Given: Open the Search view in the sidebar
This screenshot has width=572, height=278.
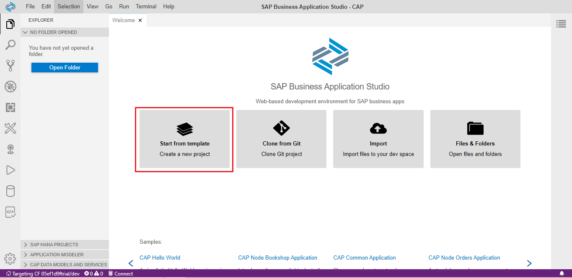Looking at the screenshot, I should [x=10, y=45].
